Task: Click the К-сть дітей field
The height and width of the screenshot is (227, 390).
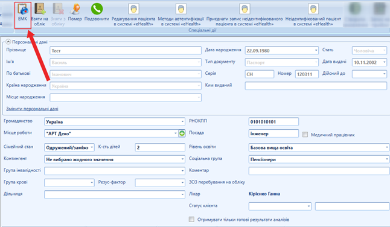Action: click(160, 147)
